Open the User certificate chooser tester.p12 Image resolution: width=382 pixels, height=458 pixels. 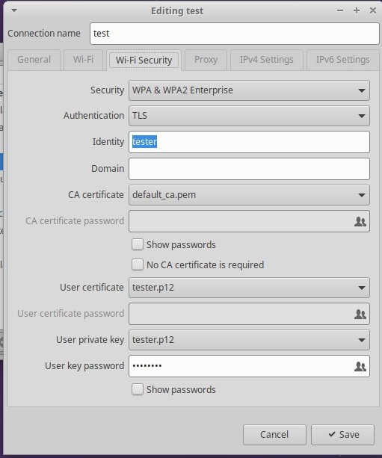point(249,288)
